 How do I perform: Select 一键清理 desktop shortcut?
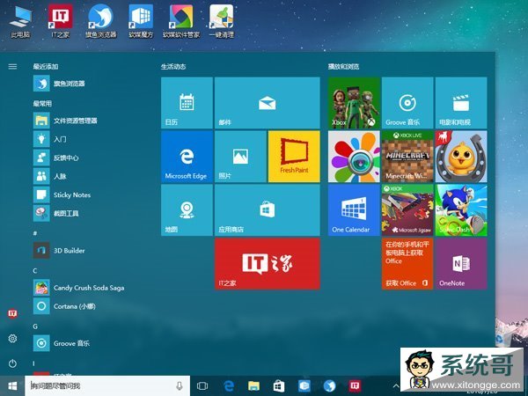pyautogui.click(x=221, y=21)
